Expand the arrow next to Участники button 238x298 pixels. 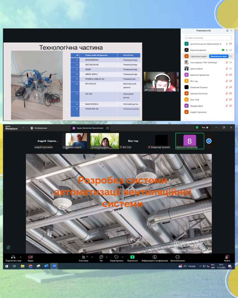pos(91,257)
